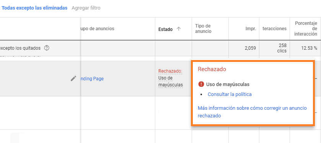Click the red warning icon beside 'Uso de mayúsculas'

click(x=201, y=84)
